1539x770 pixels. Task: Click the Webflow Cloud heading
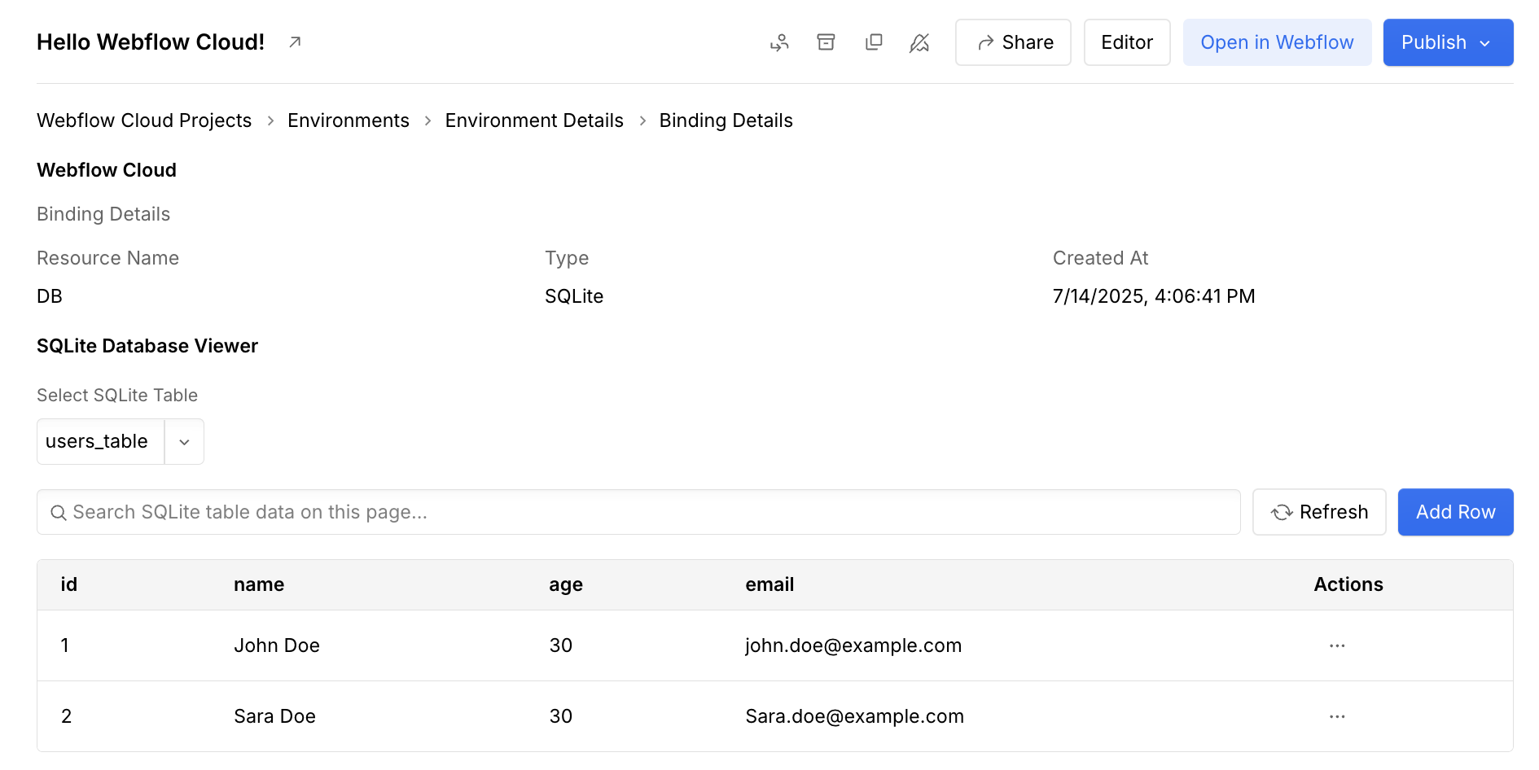point(107,170)
